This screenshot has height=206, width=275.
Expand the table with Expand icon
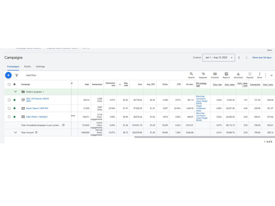pos(250,75)
